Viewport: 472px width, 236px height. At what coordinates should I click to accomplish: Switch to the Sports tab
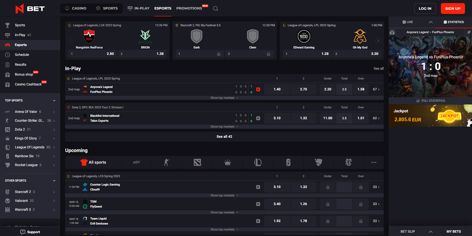click(x=107, y=8)
